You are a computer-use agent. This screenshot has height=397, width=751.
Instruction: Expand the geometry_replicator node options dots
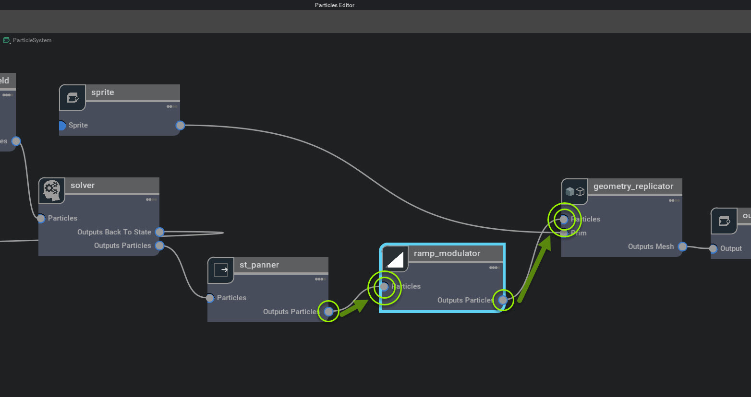pos(674,200)
